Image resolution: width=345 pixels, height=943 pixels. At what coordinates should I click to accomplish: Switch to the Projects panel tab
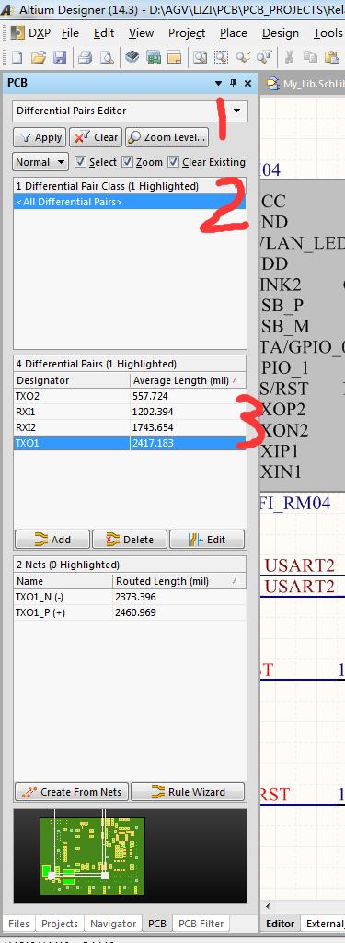point(60,923)
